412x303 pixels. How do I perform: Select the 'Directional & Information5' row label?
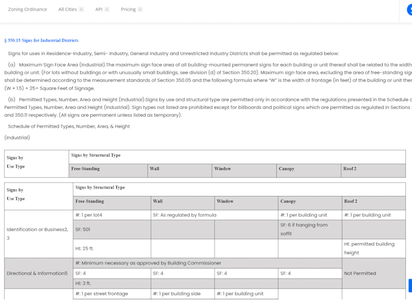pos(39,273)
